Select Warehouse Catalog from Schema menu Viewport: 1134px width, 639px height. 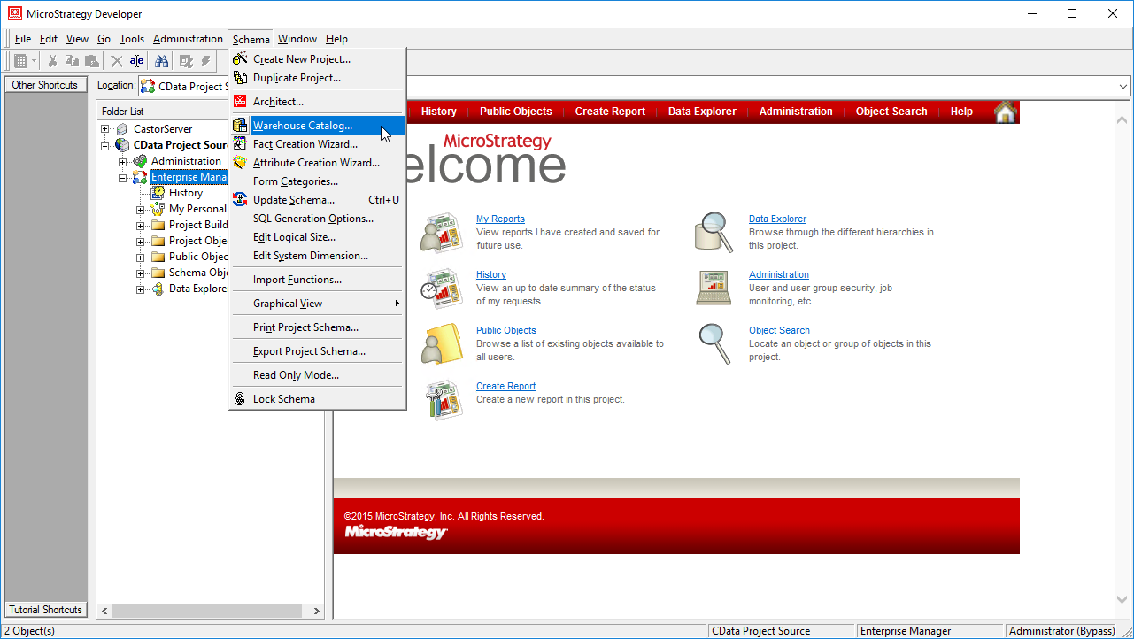pos(303,126)
